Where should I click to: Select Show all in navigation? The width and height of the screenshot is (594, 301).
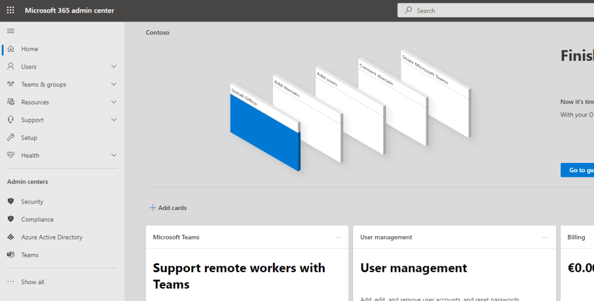point(33,282)
